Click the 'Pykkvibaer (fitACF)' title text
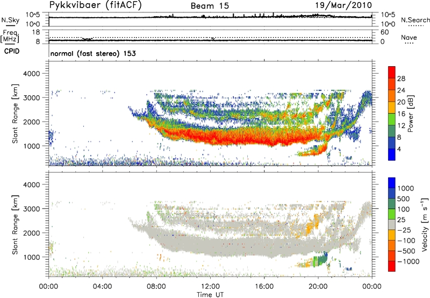Screen dimensions: 430x298 point(95,5)
